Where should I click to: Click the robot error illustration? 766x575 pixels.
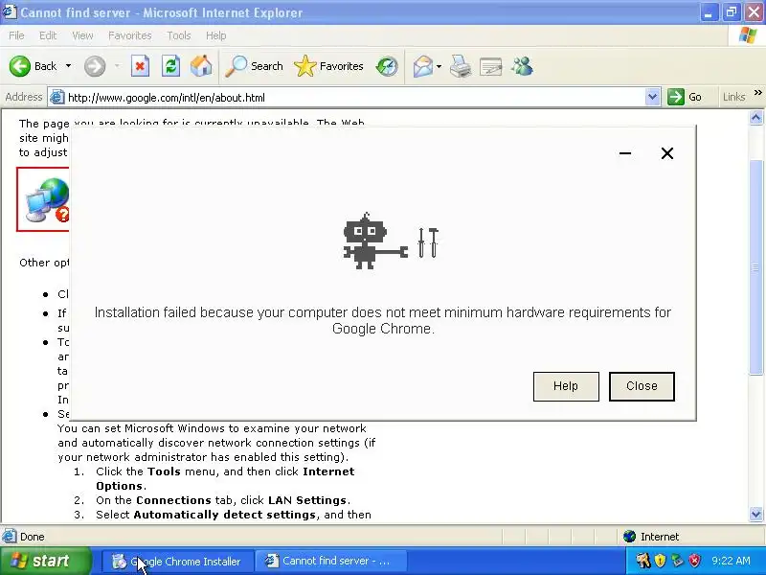391,241
